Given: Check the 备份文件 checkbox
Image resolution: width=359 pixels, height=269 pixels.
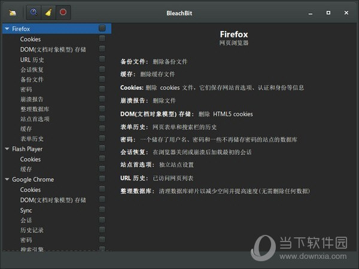Looking at the screenshot, I should coord(102,79).
